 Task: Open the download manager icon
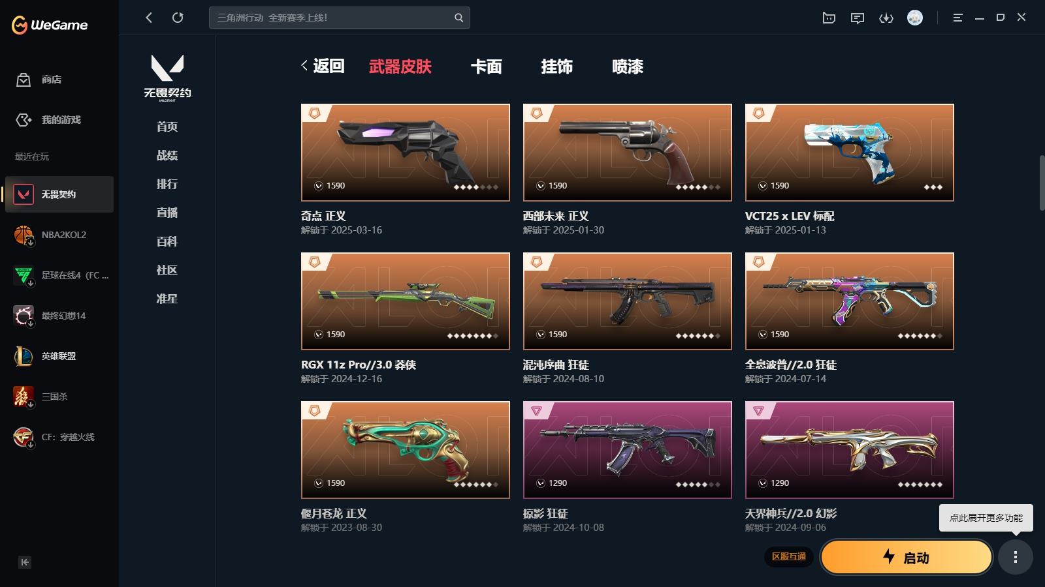[x=886, y=18]
